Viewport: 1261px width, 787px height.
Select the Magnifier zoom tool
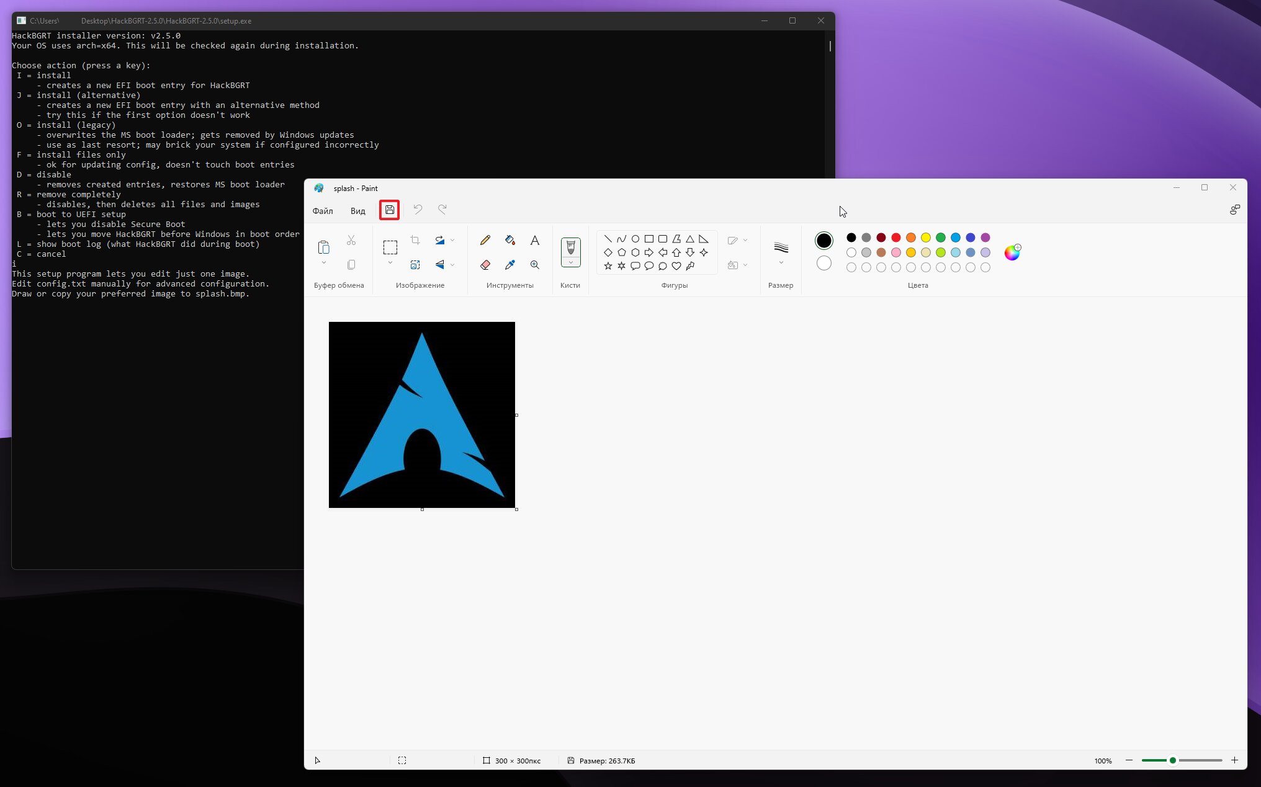[x=535, y=265]
